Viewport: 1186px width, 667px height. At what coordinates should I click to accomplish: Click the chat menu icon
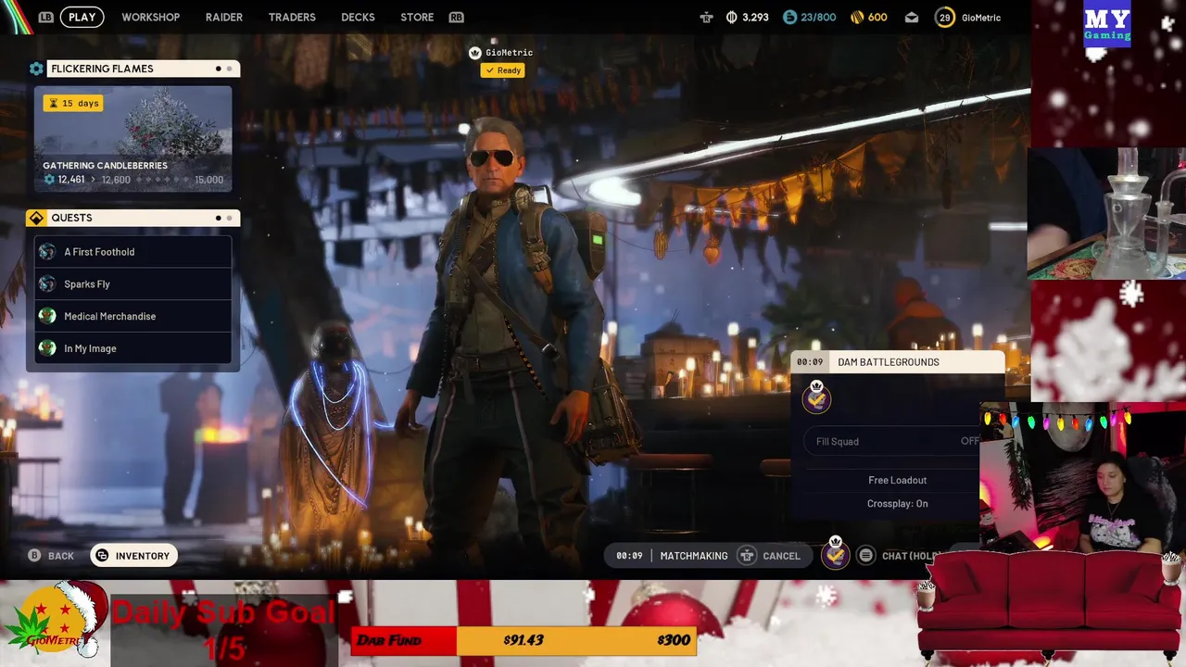coord(865,556)
